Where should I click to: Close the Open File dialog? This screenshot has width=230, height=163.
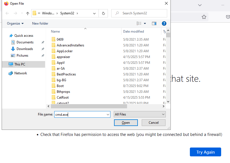[x=166, y=3]
